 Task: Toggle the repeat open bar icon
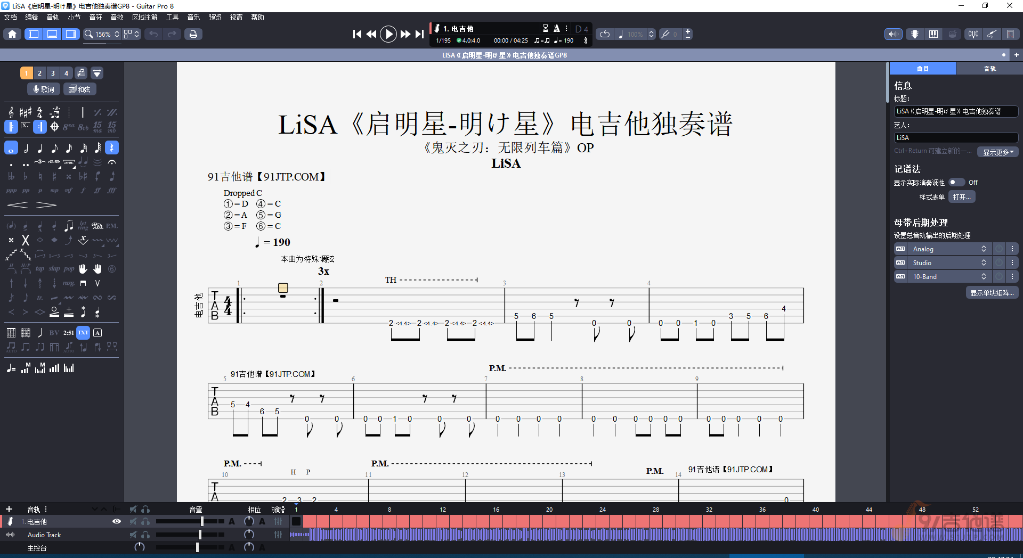(x=11, y=127)
